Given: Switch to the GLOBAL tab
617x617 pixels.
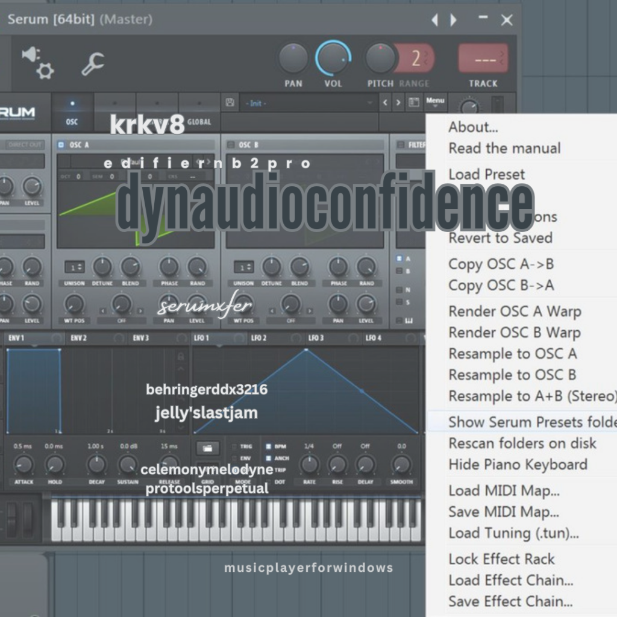Looking at the screenshot, I should (x=199, y=113).
